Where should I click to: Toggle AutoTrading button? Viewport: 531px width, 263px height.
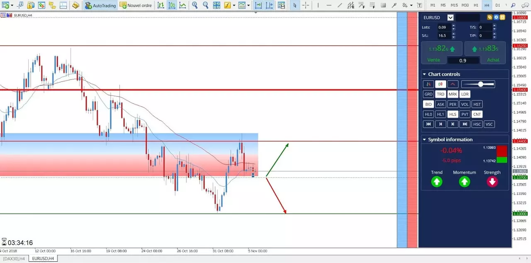tap(100, 5)
